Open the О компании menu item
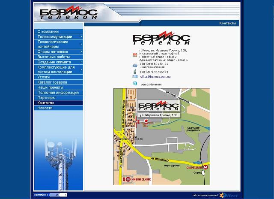Image resolution: width=274 pixels, height=199 pixels. point(59,31)
